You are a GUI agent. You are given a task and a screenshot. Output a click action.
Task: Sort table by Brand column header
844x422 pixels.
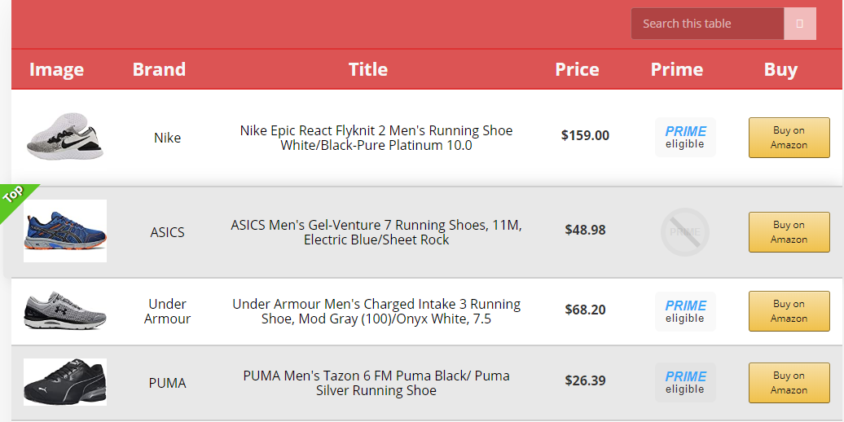pyautogui.click(x=159, y=69)
